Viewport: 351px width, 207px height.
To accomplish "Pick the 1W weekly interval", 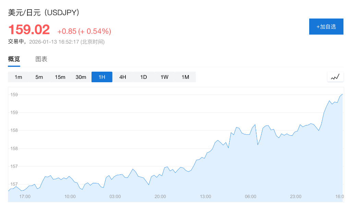I will (165, 77).
